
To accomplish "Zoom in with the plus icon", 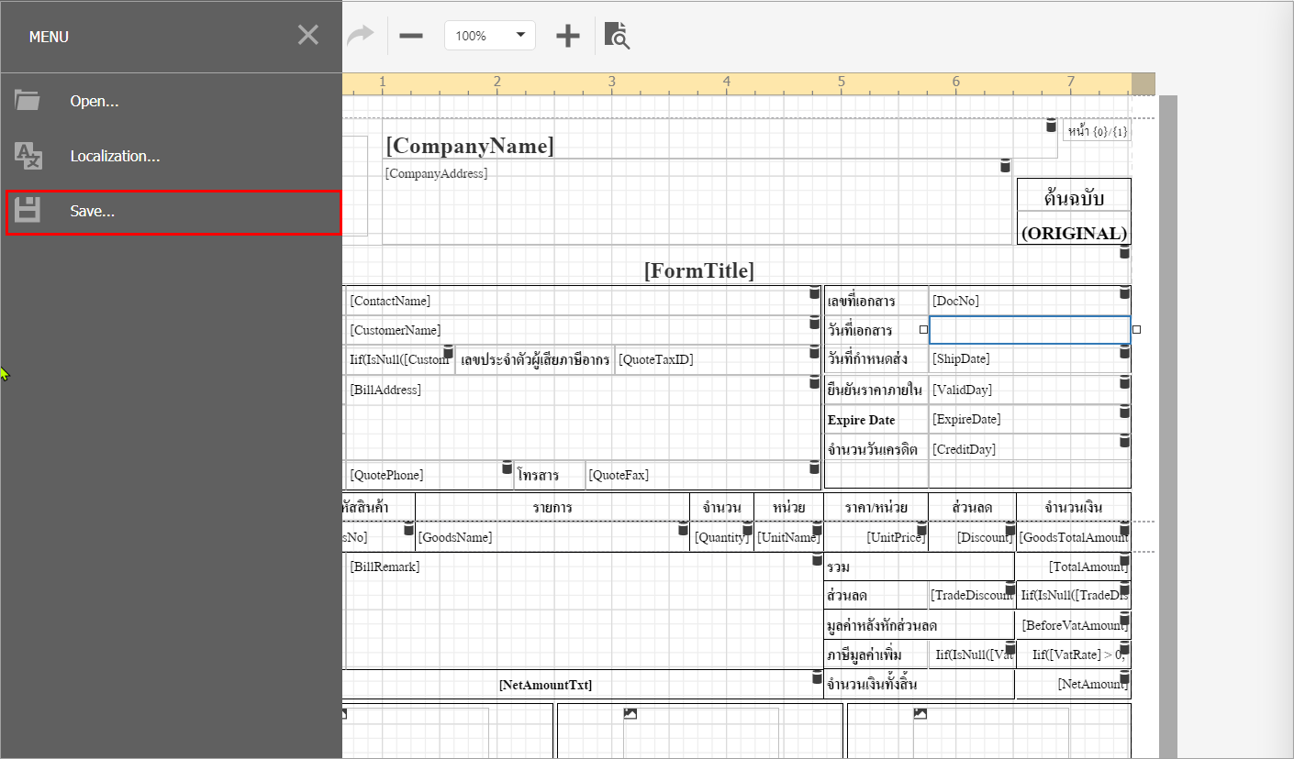I will pyautogui.click(x=568, y=36).
